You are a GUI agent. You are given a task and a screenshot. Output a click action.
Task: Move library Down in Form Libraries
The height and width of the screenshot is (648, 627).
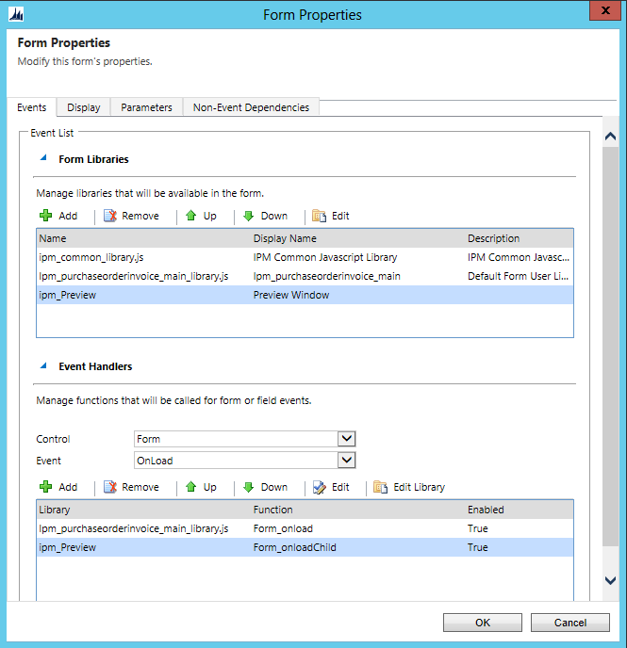click(x=249, y=216)
